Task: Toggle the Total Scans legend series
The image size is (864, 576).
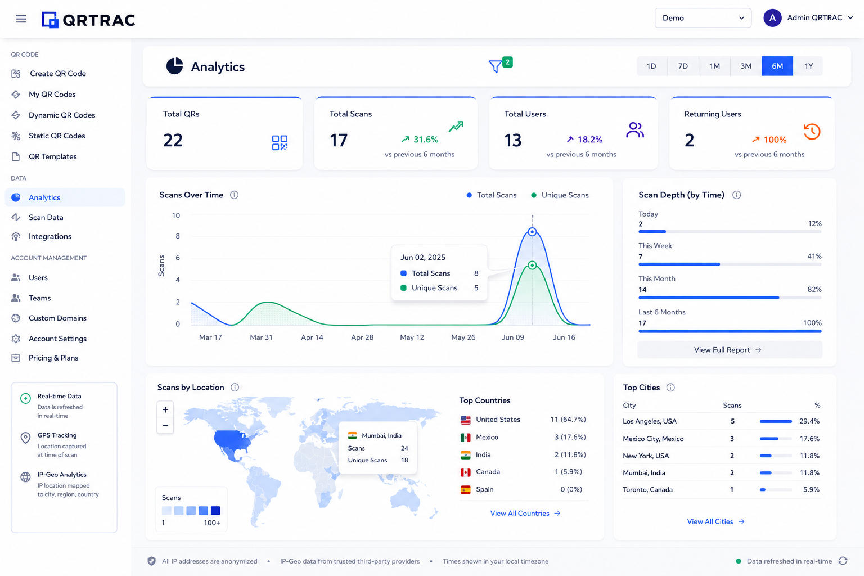Action: click(x=492, y=195)
